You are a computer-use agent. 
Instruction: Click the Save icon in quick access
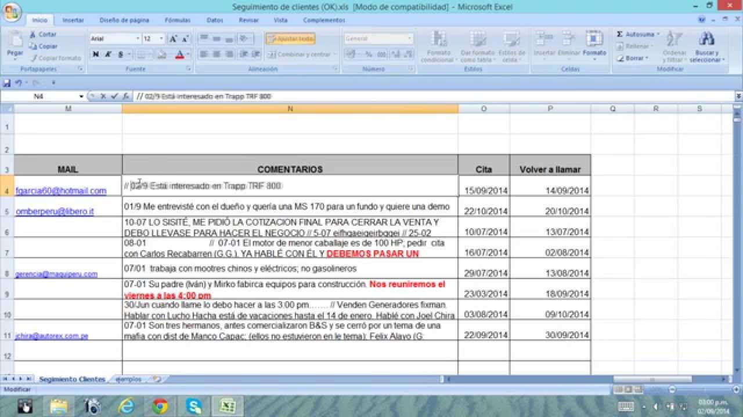7,83
